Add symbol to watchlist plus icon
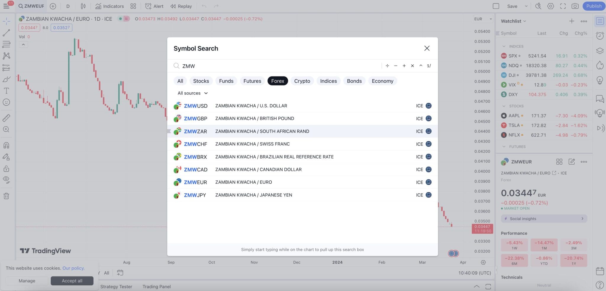This screenshot has height=291, width=606. point(571,21)
